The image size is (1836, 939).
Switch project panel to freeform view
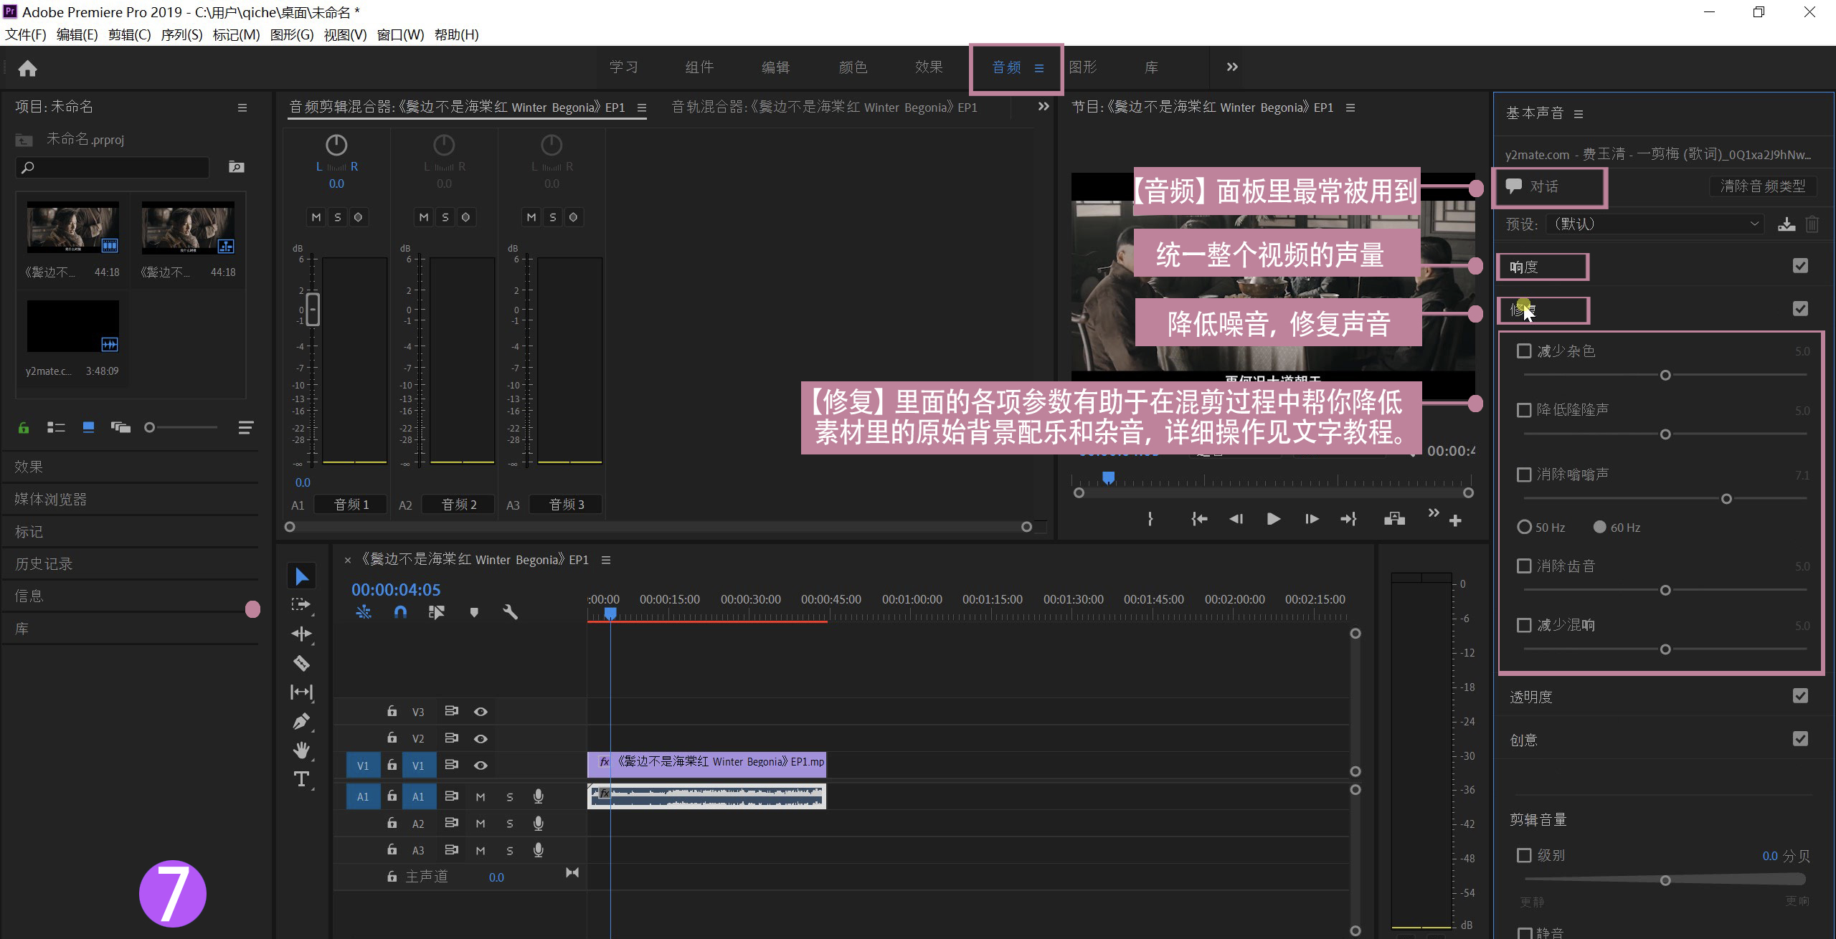click(x=120, y=428)
